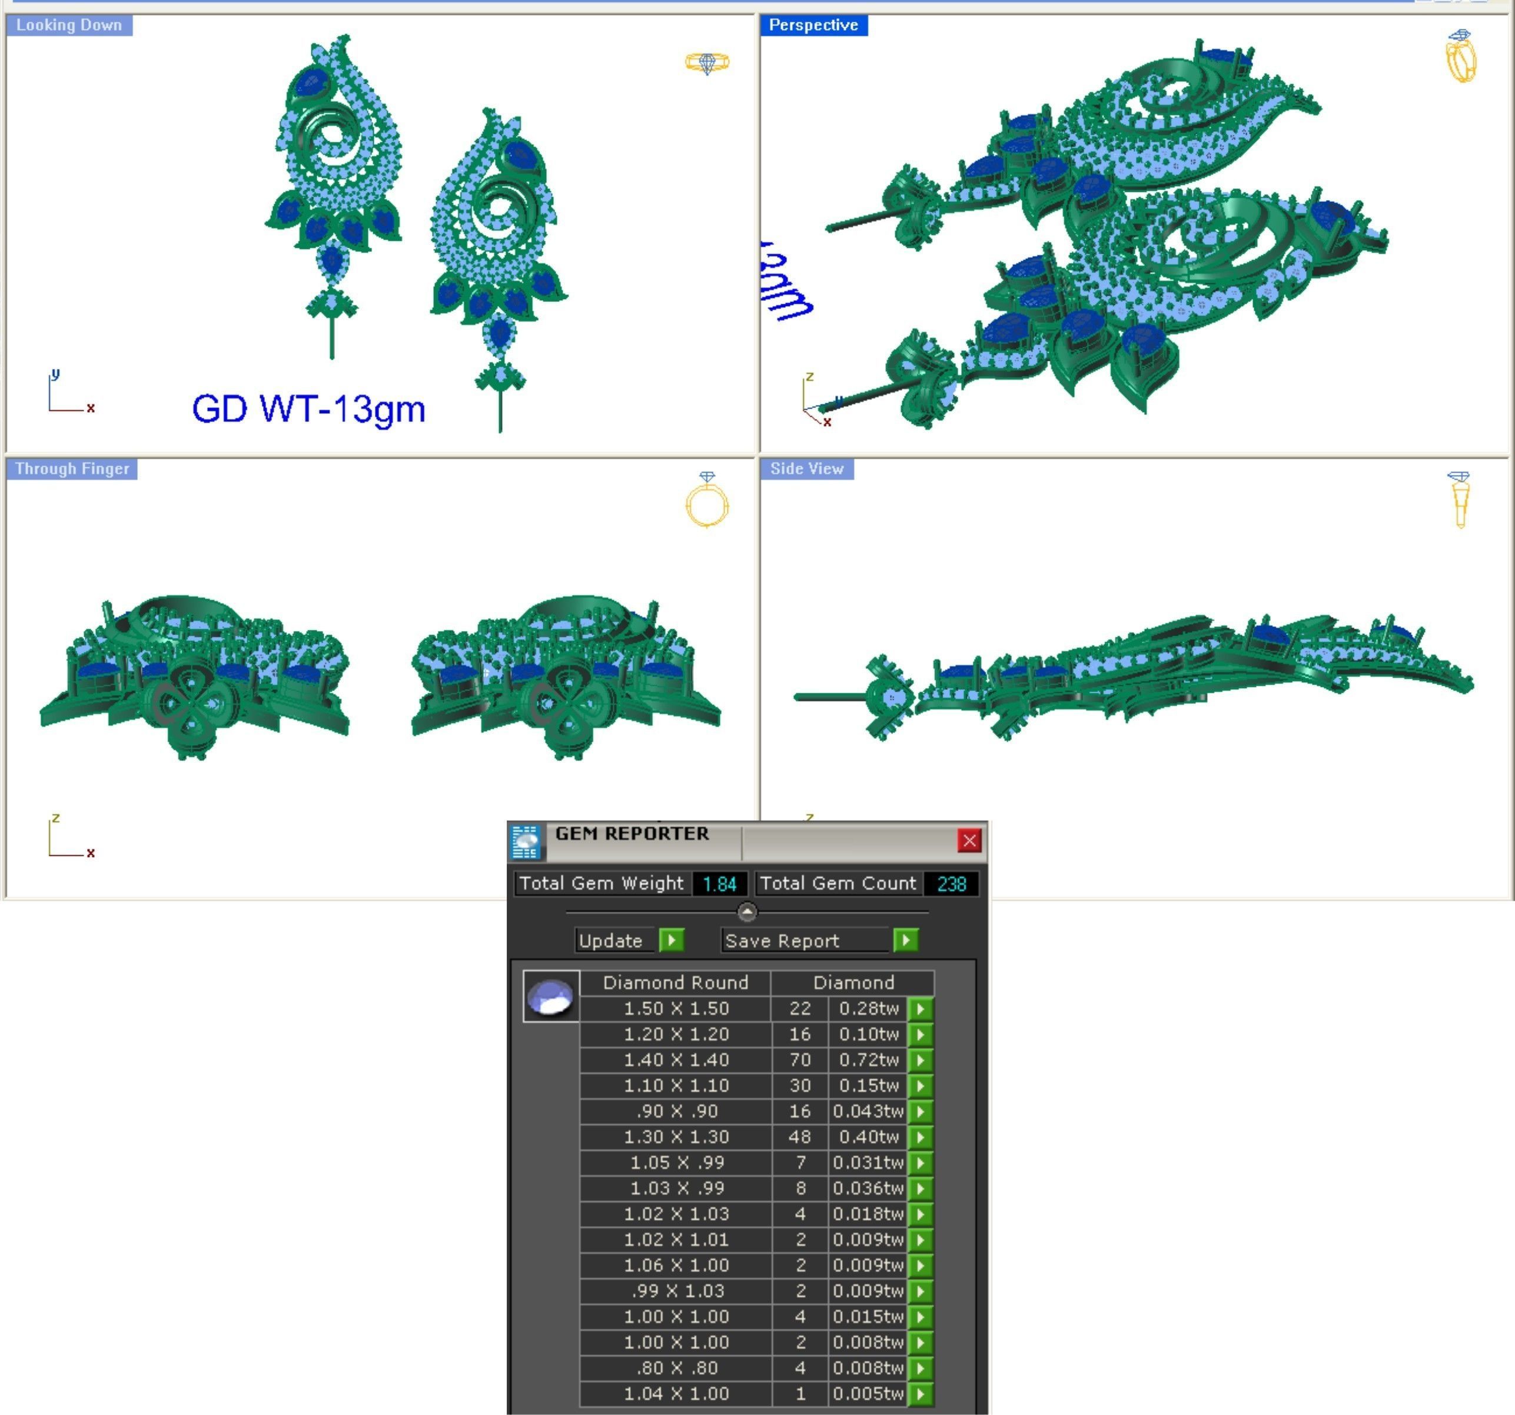Click the Total Gem Weight value field
Screen dimensions: 1515x1415
coord(719,884)
